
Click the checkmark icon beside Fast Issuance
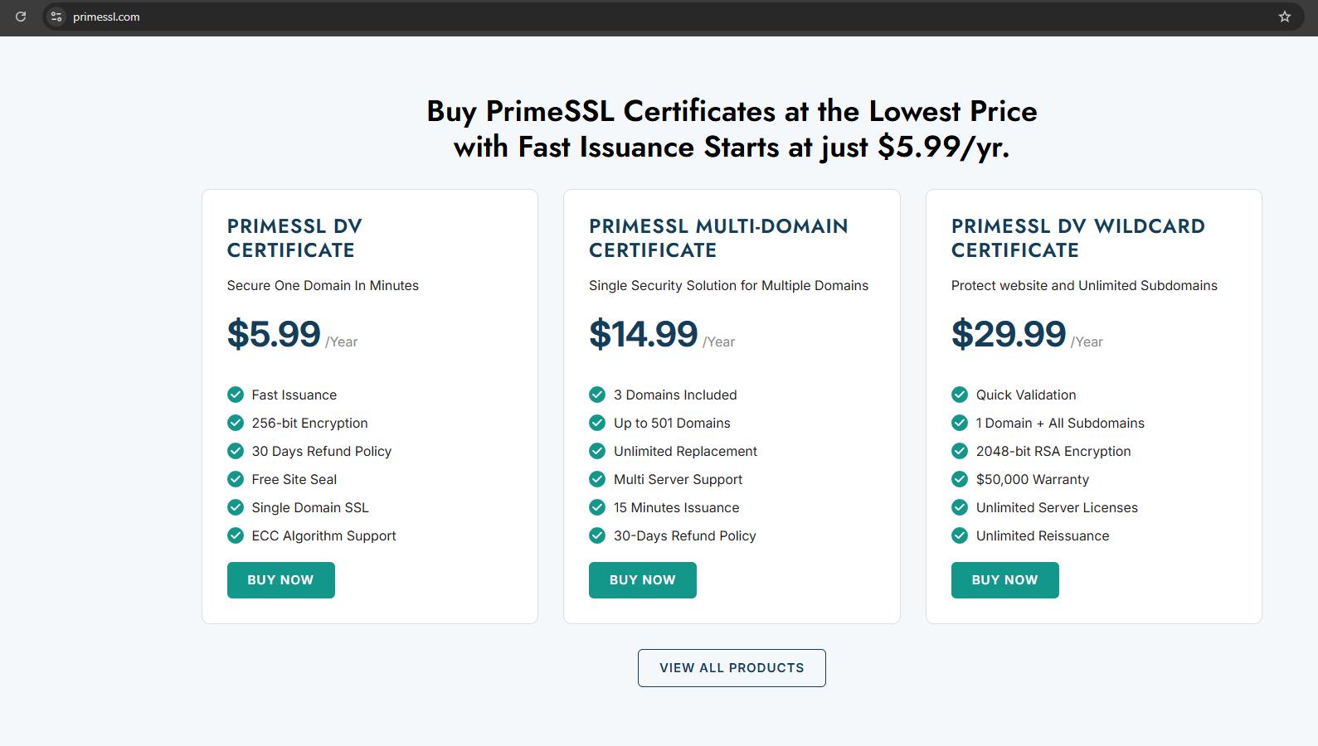pyautogui.click(x=236, y=395)
